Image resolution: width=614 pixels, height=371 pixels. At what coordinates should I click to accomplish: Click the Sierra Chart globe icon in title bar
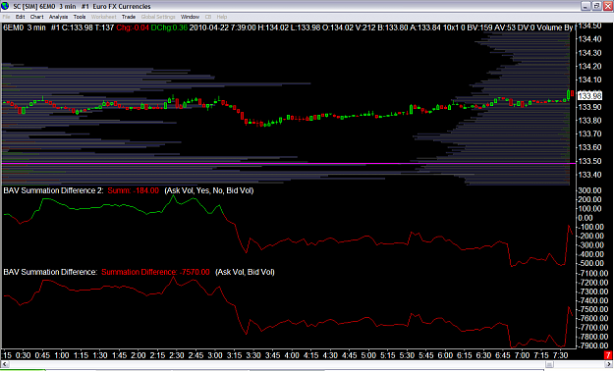(6, 6)
